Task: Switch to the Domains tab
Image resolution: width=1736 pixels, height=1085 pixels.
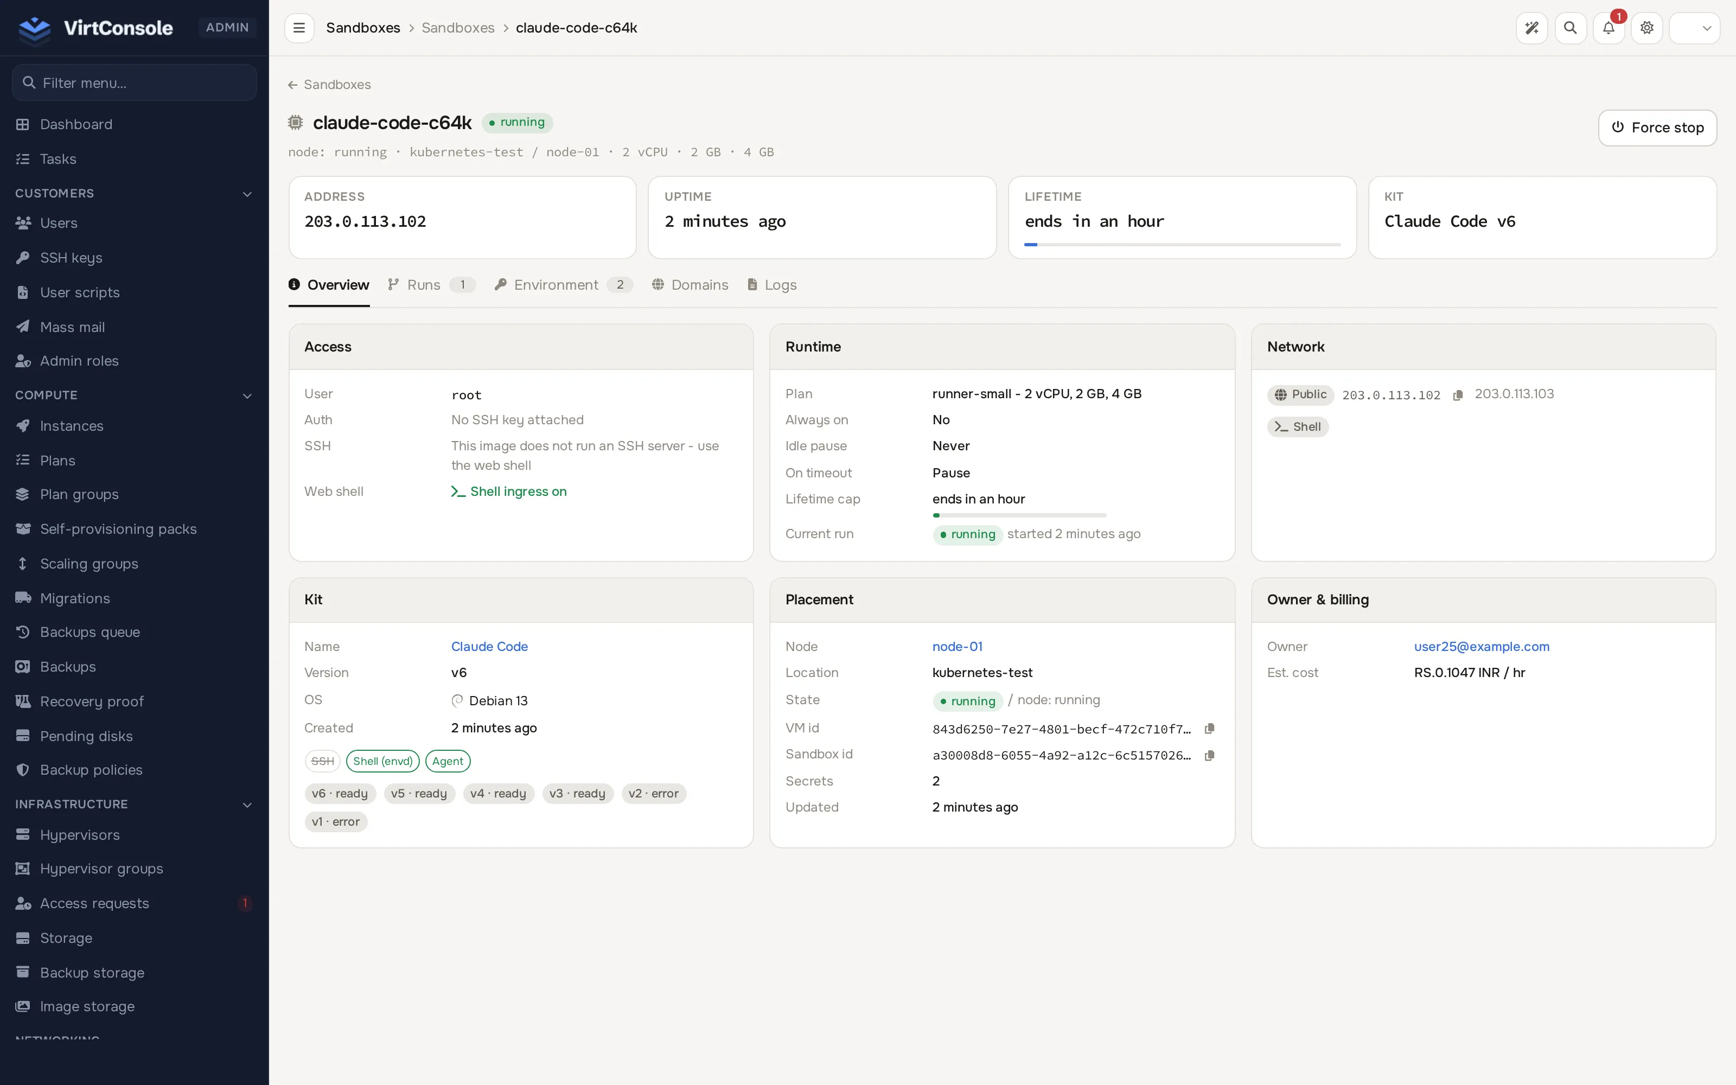Action: (690, 285)
